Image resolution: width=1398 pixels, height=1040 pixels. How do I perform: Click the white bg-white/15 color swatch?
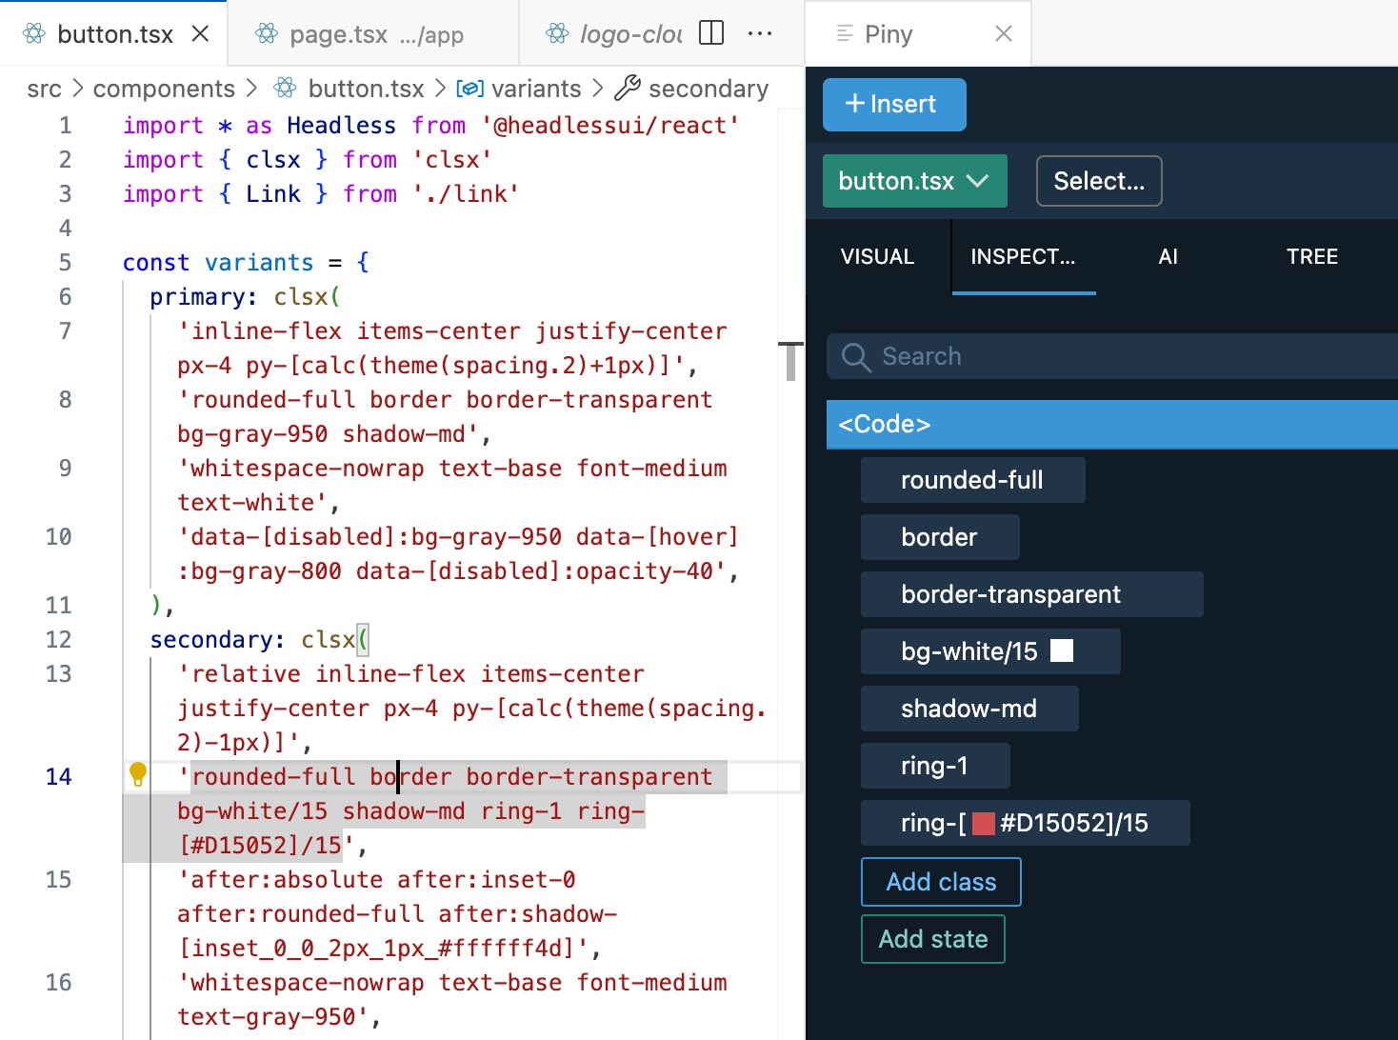pos(1062,651)
